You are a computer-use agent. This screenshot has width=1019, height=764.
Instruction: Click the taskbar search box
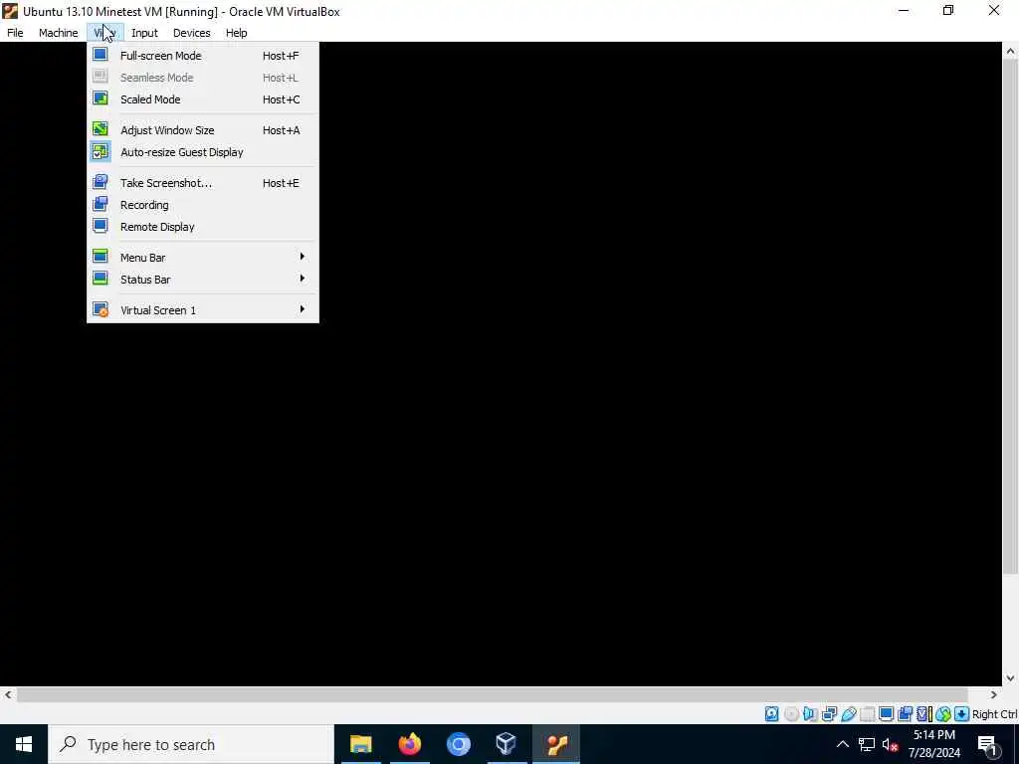coord(191,744)
